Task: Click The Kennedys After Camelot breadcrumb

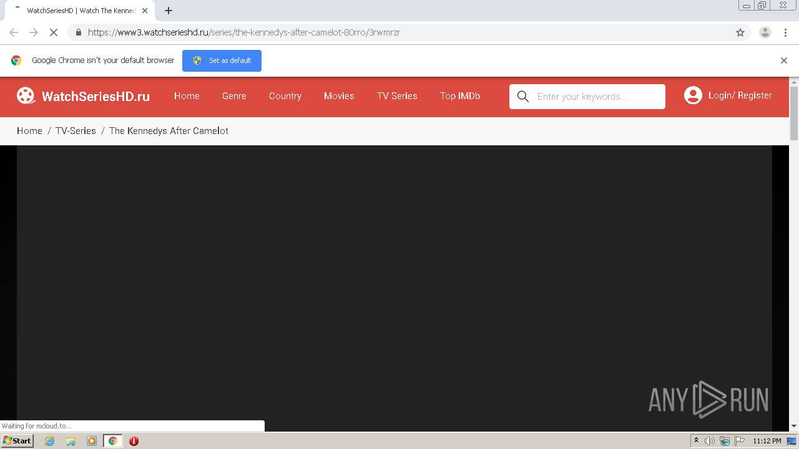Action: [169, 131]
